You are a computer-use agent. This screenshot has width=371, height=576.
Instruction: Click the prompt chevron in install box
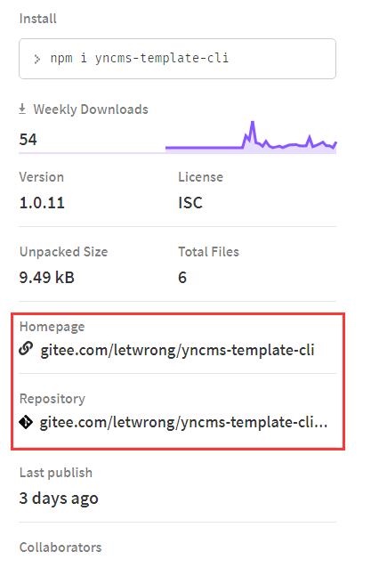[x=36, y=59]
